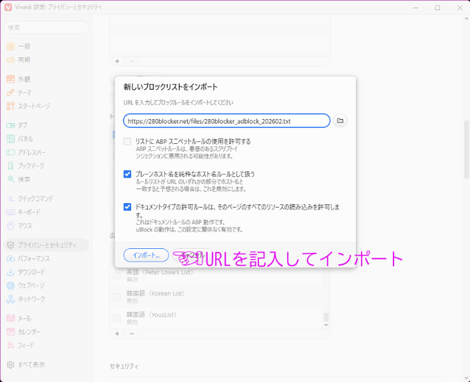Image resolution: width=470 pixels, height=382 pixels.
Task: Enable ABP スニペットルール checkbox
Action: (127, 141)
